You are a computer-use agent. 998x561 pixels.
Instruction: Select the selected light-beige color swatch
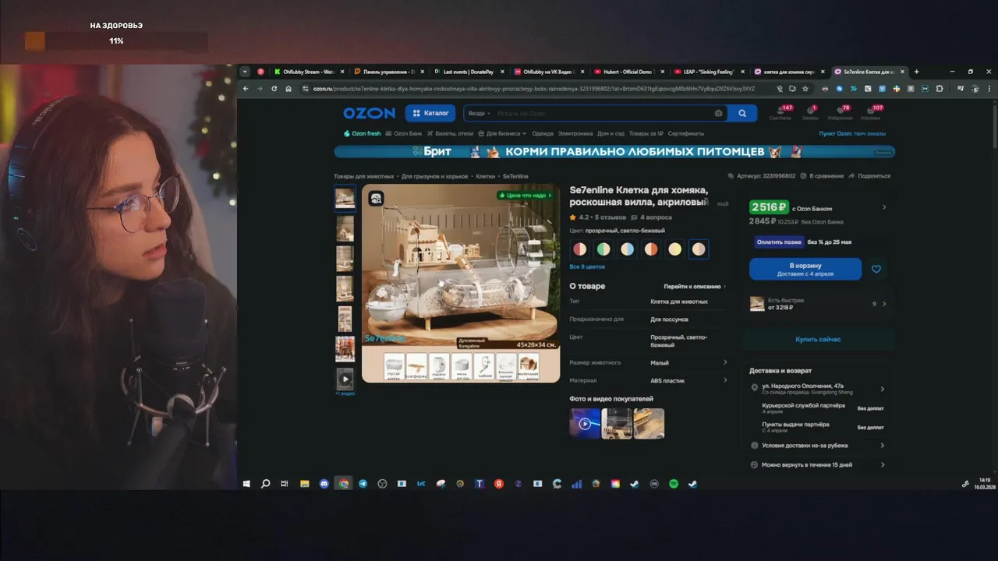coord(699,249)
